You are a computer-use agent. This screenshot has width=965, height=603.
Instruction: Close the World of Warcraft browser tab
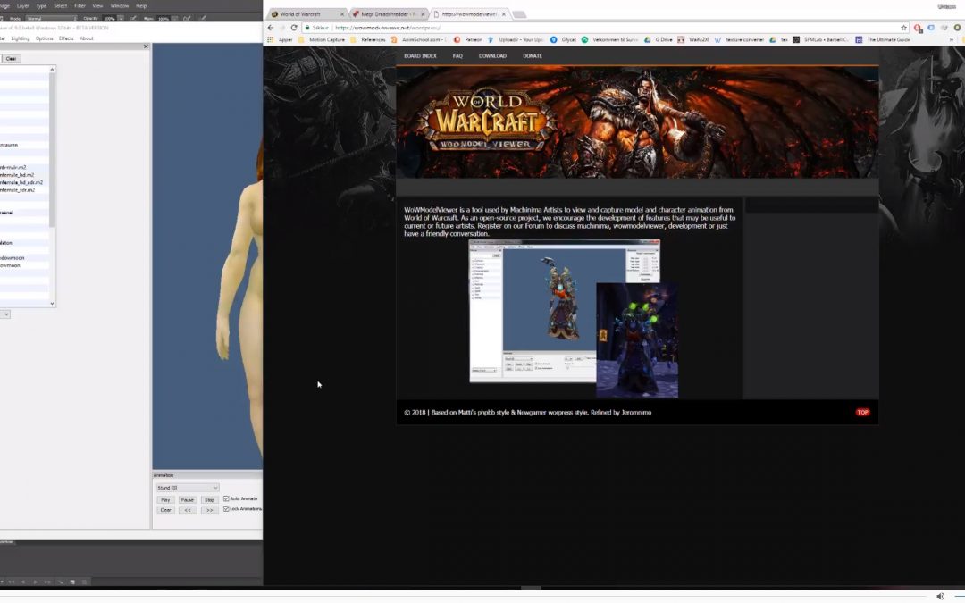click(x=342, y=14)
